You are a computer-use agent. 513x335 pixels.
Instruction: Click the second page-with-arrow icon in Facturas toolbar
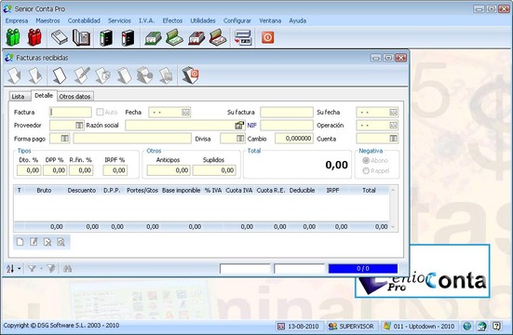pos(35,75)
